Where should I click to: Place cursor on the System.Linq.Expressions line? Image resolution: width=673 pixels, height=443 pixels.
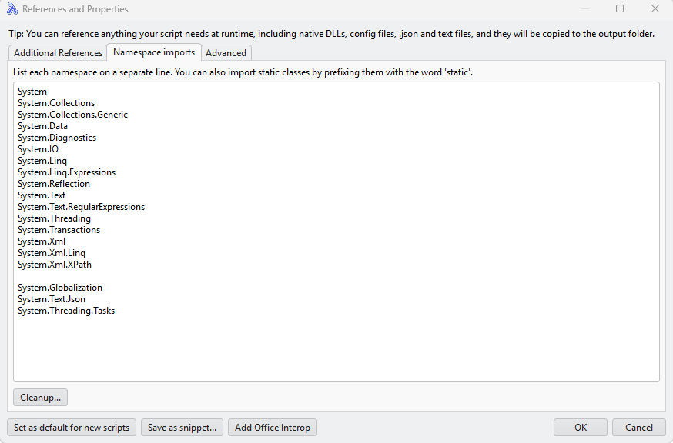click(x=66, y=172)
